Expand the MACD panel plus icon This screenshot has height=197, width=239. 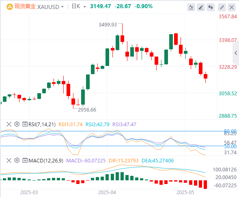pos(25,160)
